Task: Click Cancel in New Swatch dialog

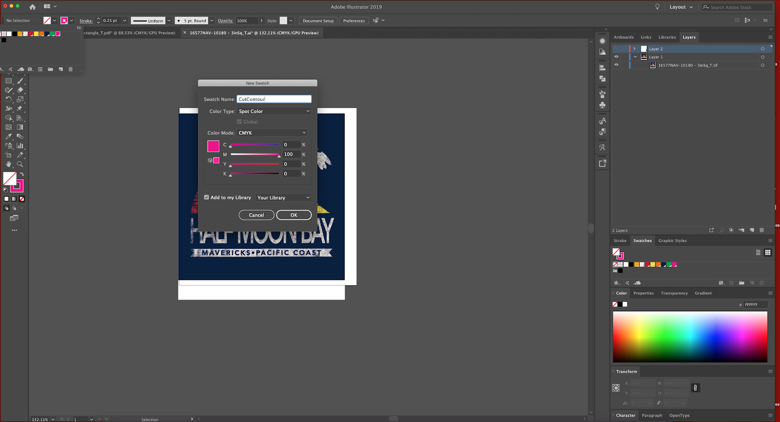Action: (x=256, y=215)
